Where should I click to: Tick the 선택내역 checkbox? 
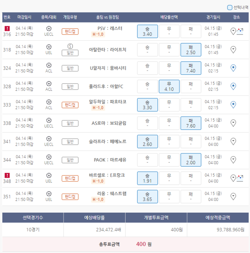point(229,7)
